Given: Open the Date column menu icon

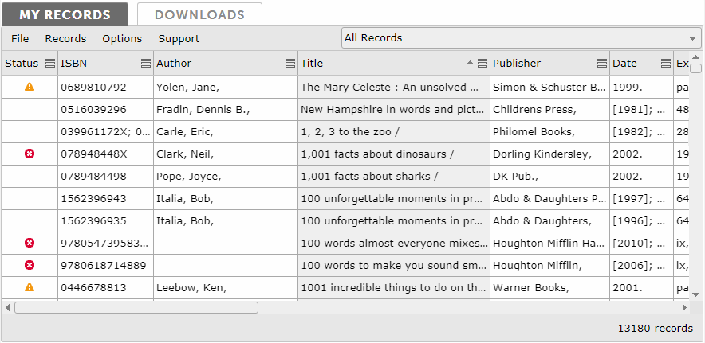Looking at the screenshot, I should click(x=665, y=64).
